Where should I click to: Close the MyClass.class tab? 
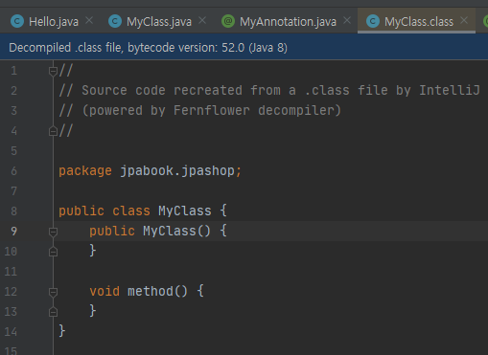[x=464, y=21]
